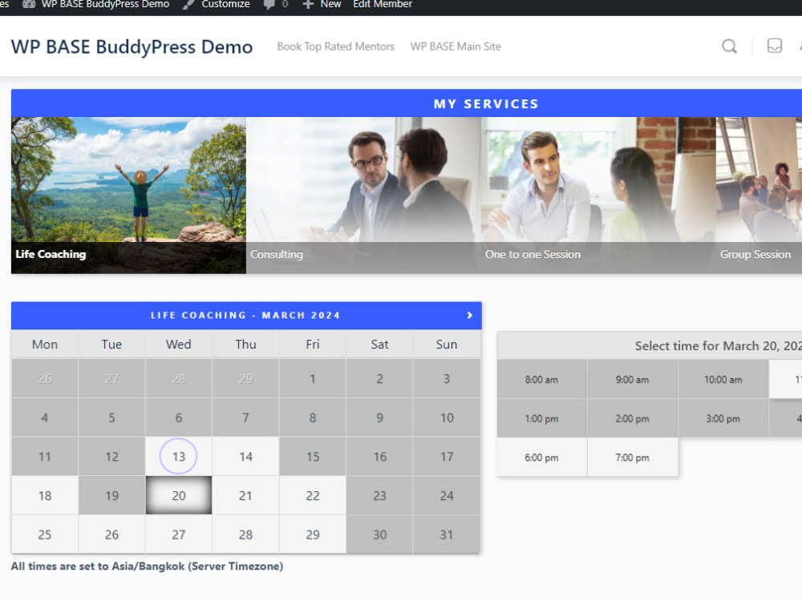Pick March 27 on the calendar
This screenshot has height=601, width=802.
point(179,534)
